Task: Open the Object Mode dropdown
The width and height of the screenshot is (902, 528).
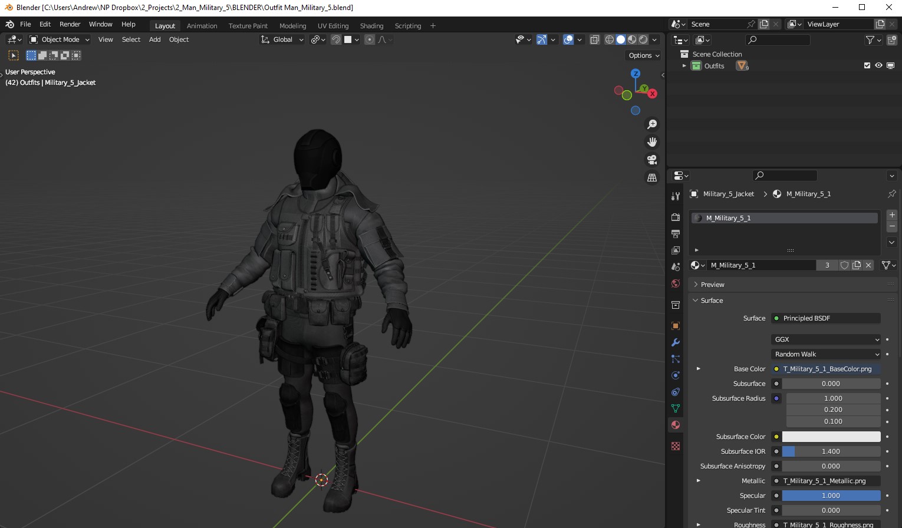Action: point(59,39)
